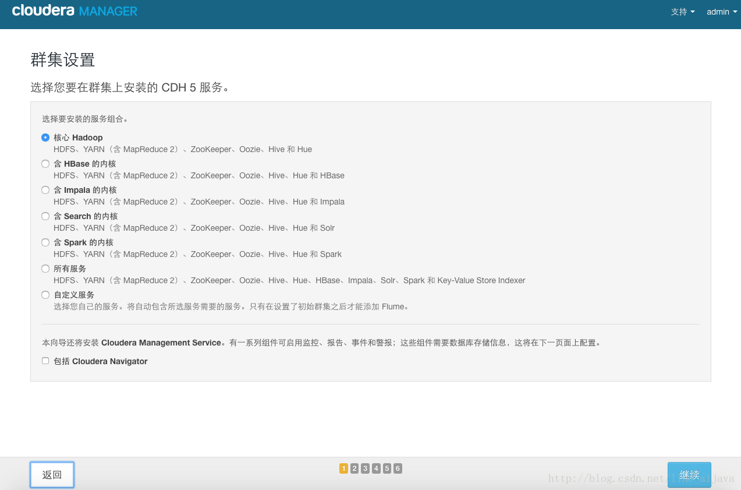The image size is (741, 490).
Task: Click the services list ending in Hue 和 HBase
Action: 199,175
